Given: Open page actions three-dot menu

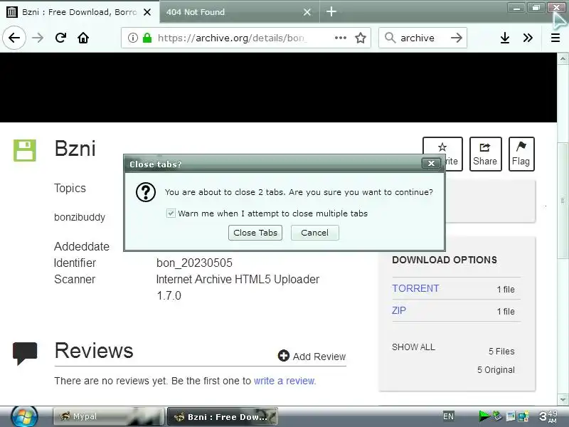Looking at the screenshot, I should click(x=340, y=38).
